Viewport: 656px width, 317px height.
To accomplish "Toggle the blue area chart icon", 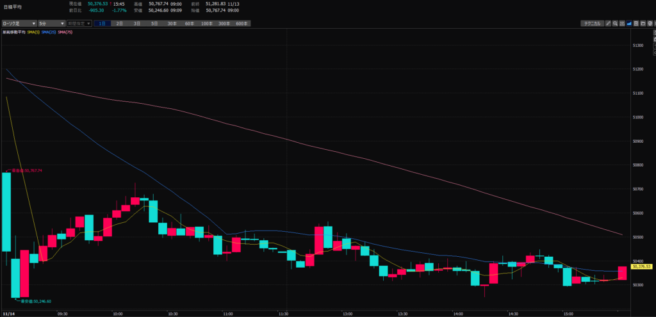I will (x=629, y=24).
